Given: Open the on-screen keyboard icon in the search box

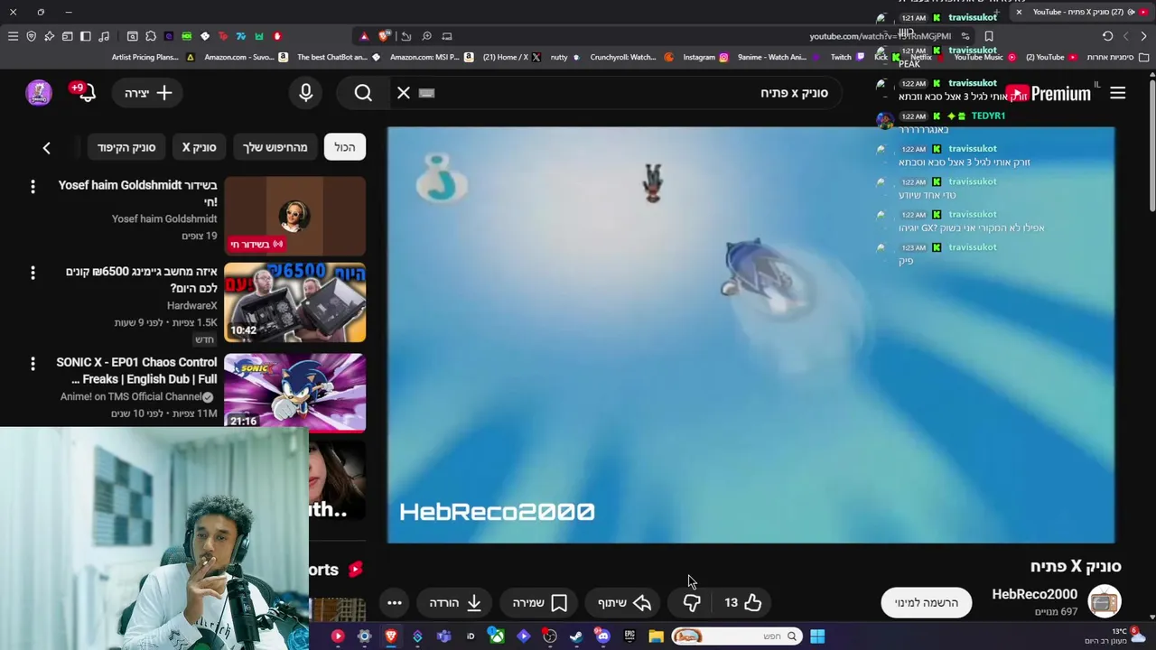Looking at the screenshot, I should click(x=427, y=93).
